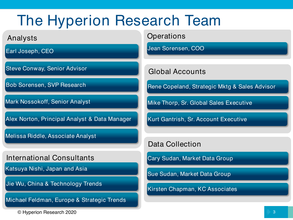Image resolution: width=293 pixels, height=220 pixels.
Task: Select Kirsten Chapman, KC Associates box
Action: pyautogui.click(x=218, y=189)
